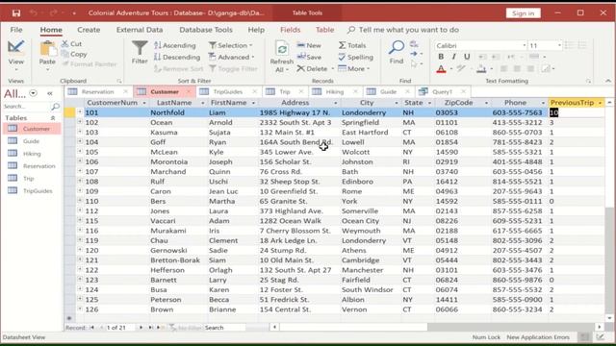Switch to the Reservation document tab
This screenshot has height=346, width=616.
[97, 92]
